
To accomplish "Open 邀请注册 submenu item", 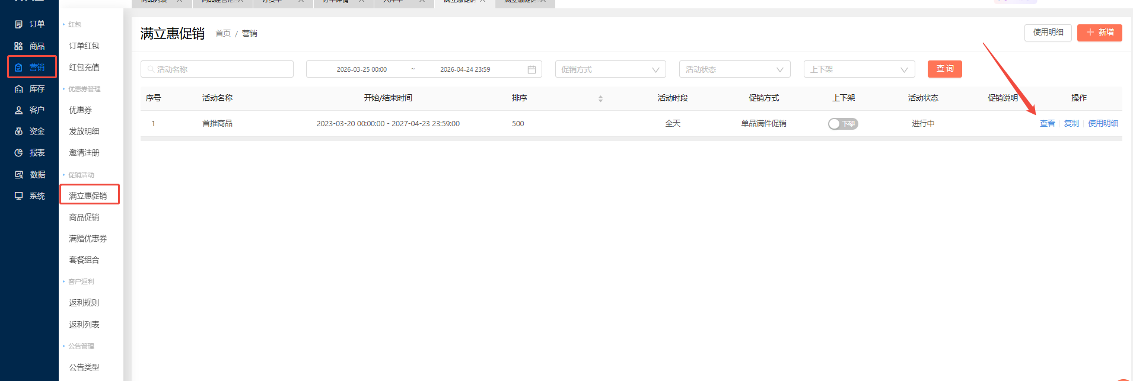I will [x=84, y=153].
